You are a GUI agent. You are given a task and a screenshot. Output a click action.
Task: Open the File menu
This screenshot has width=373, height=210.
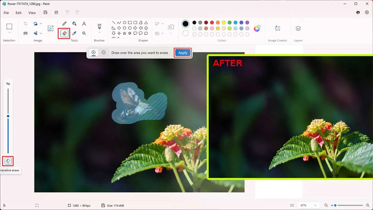tap(6, 13)
